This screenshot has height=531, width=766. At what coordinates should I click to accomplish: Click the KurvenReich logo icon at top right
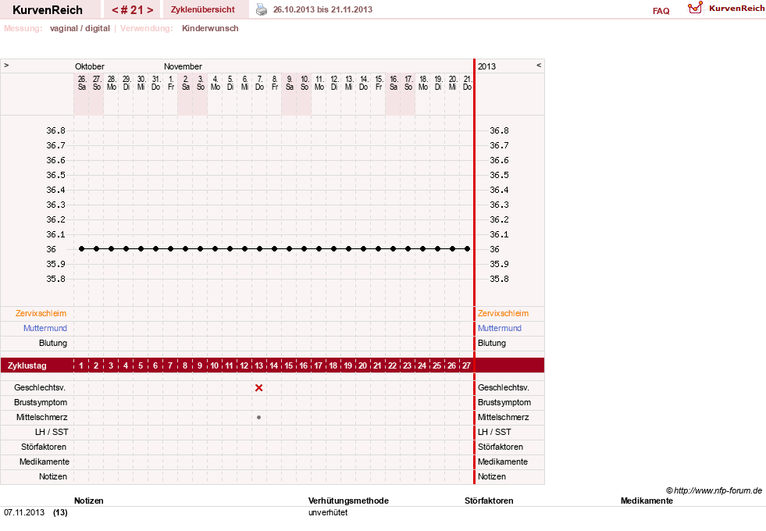tap(695, 8)
